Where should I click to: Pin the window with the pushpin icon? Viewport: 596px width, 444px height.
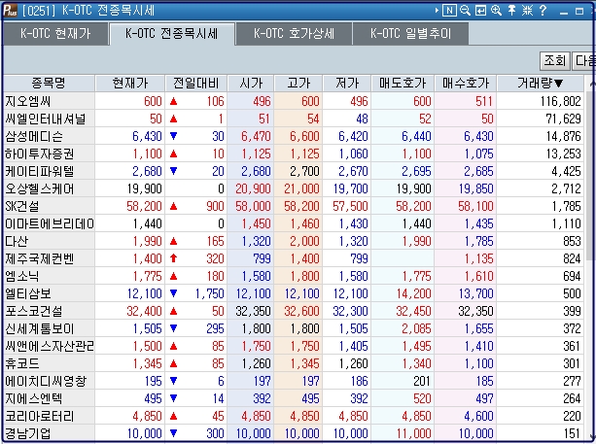pos(512,11)
